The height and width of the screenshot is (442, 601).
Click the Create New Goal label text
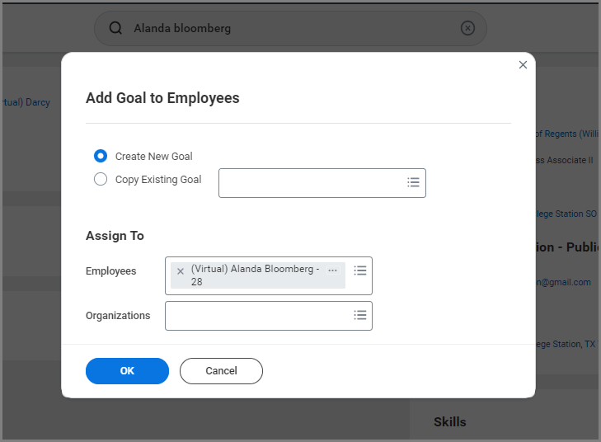point(154,157)
